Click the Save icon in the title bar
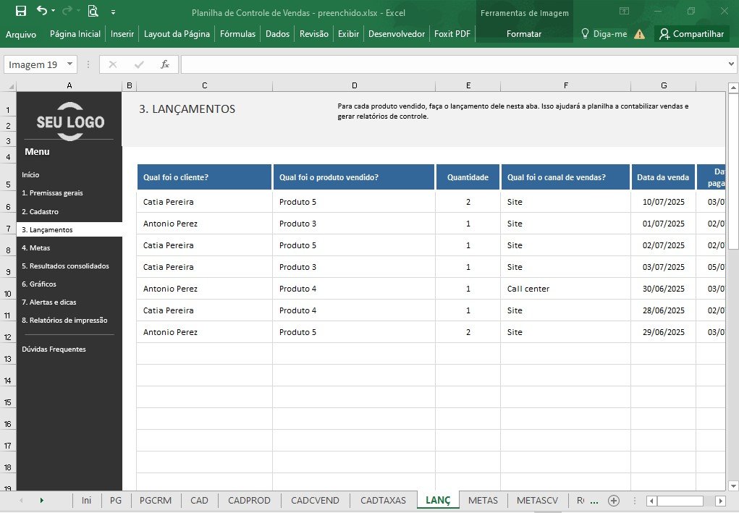739x513 pixels. 21,11
